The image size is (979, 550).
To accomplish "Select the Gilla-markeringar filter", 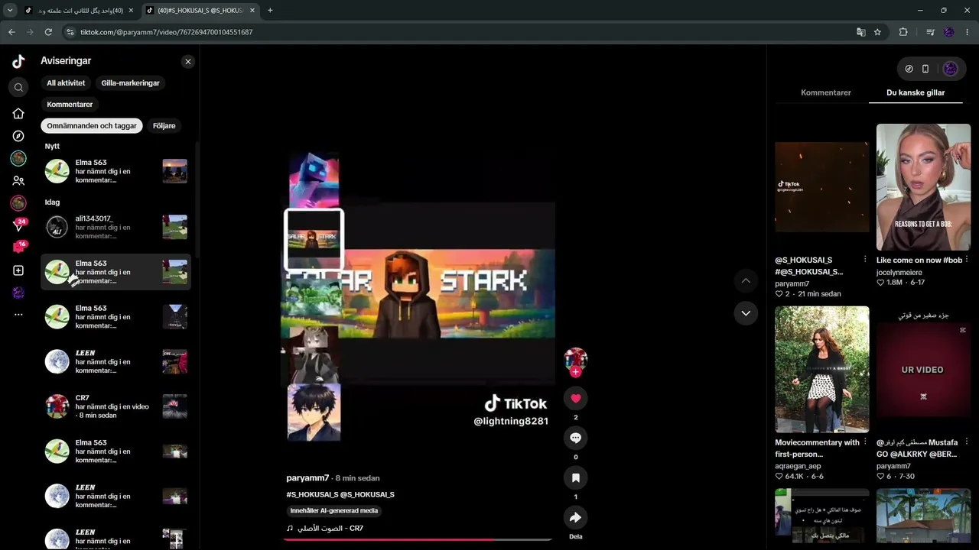I will tap(130, 82).
